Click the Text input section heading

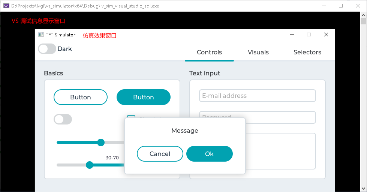tap(205, 73)
